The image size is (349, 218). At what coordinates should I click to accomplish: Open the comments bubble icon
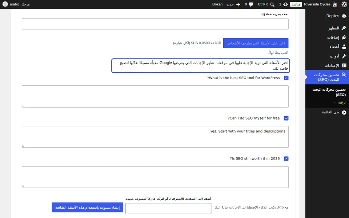[251, 4]
